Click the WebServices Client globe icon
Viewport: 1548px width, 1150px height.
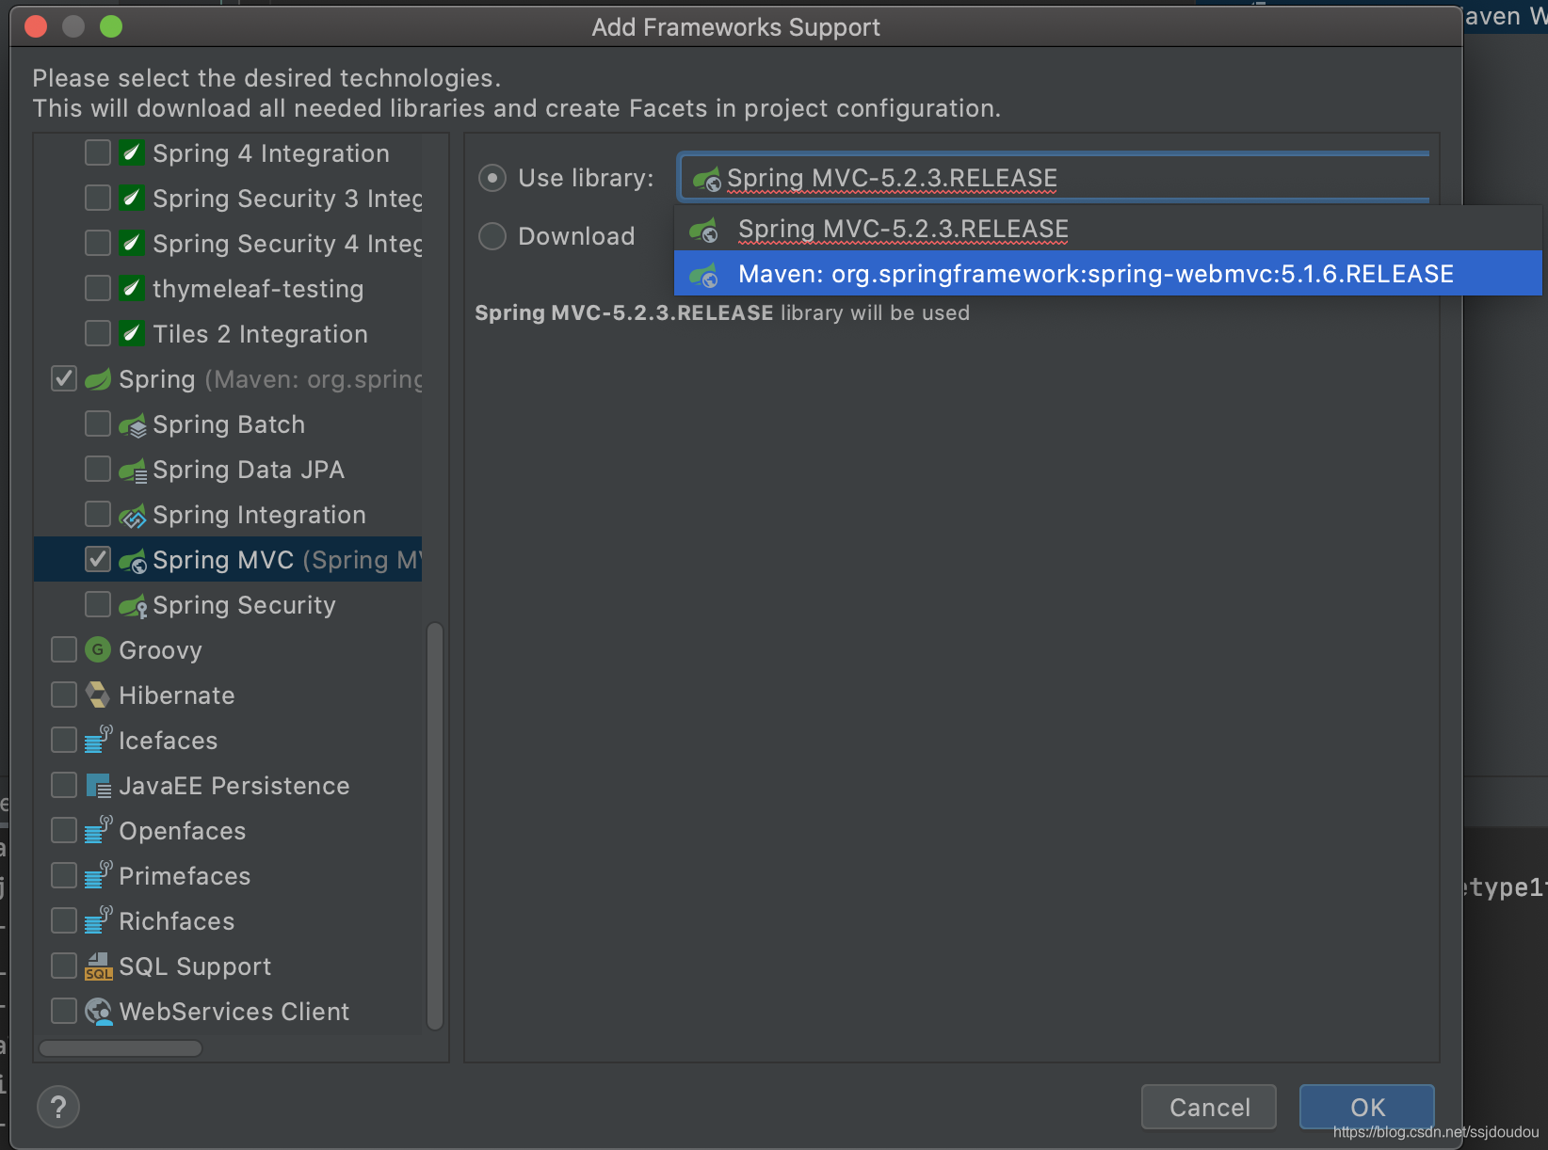click(98, 1011)
